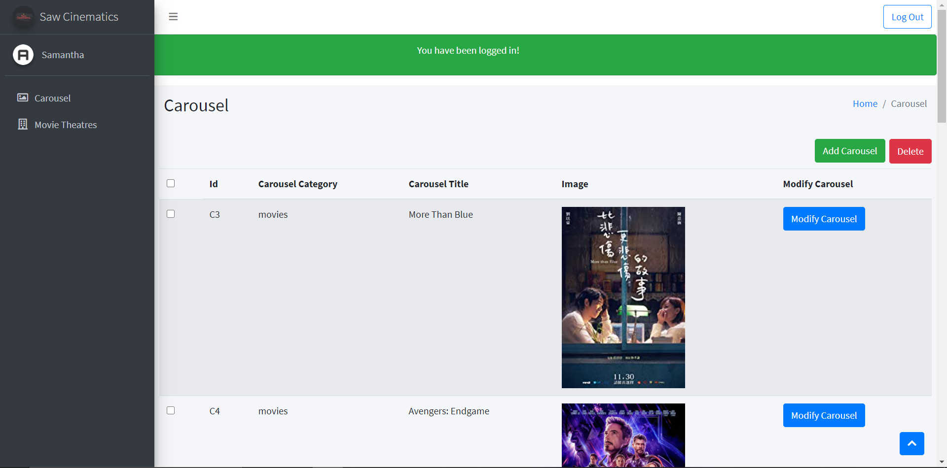The height and width of the screenshot is (468, 947).
Task: Modify Carousel for Avengers: Endgame
Action: click(x=824, y=415)
